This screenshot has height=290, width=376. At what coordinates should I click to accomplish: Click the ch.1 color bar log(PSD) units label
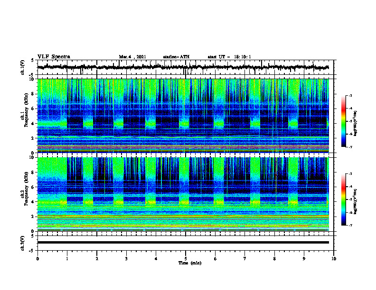tap(356, 123)
